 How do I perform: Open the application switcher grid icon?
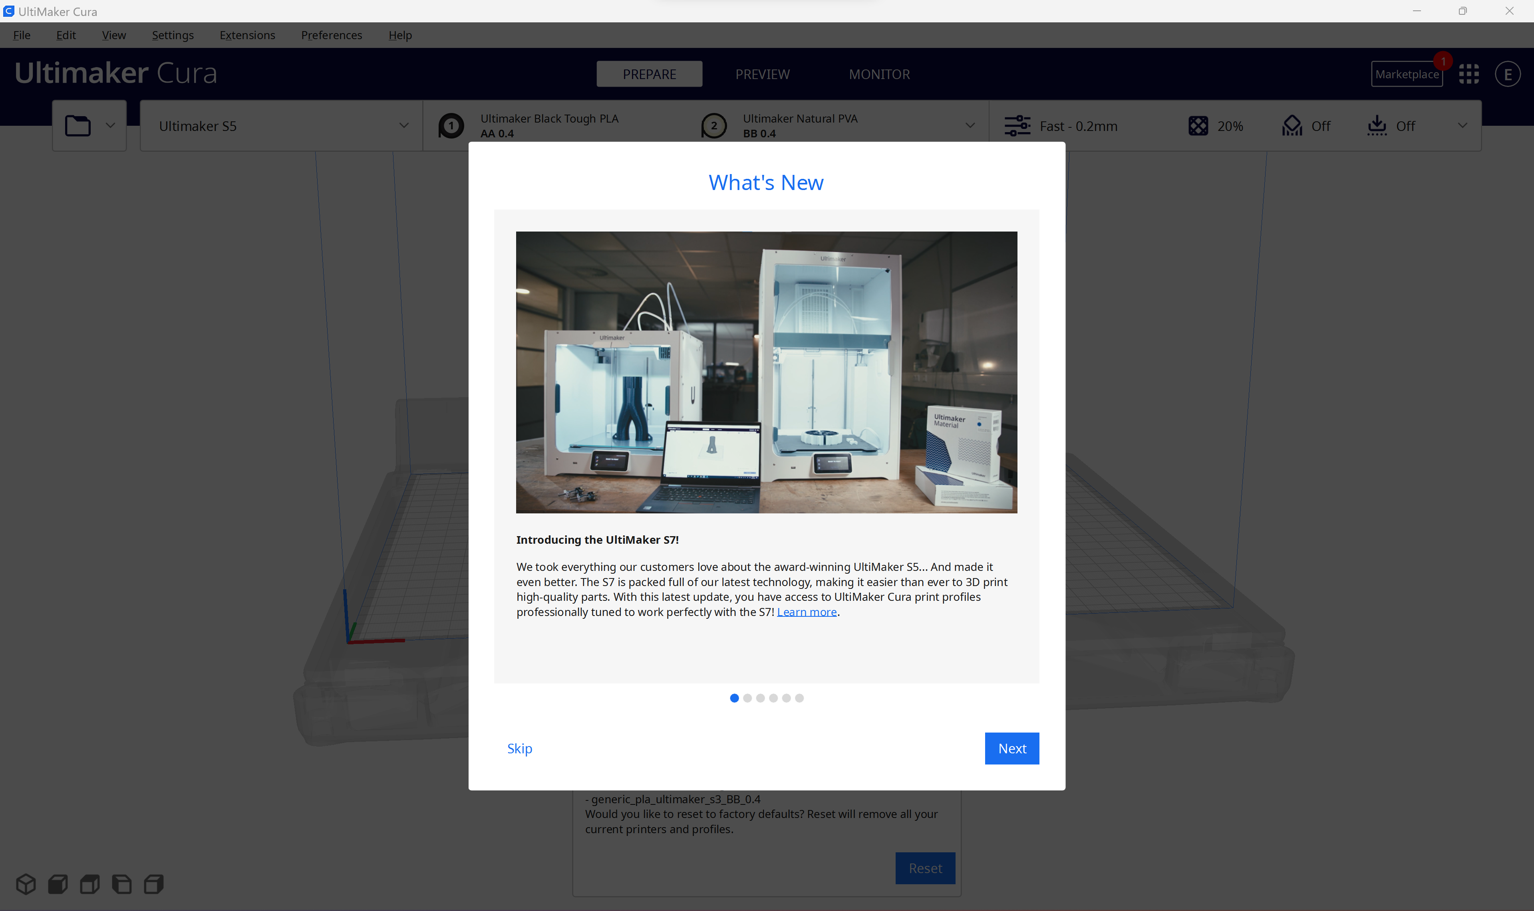1469,74
